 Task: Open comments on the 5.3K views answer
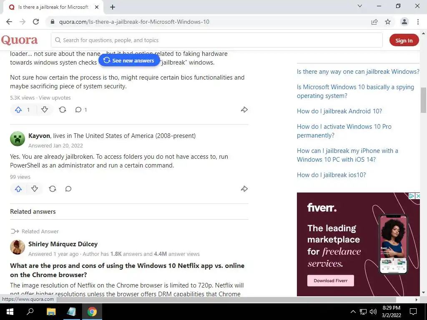[81, 110]
